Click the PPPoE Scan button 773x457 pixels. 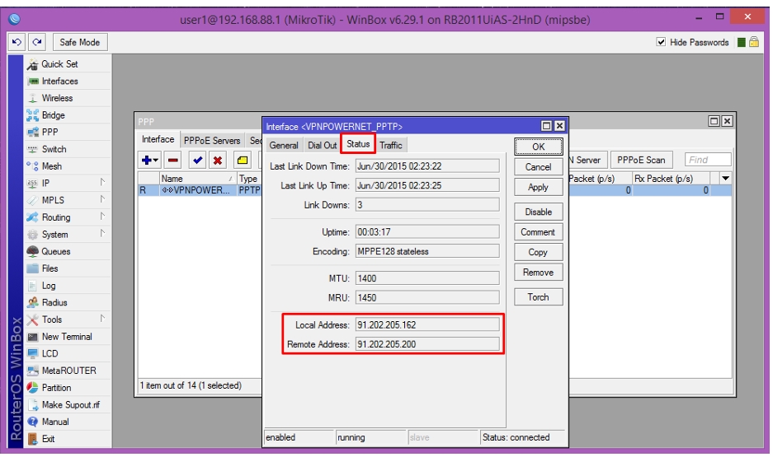[641, 160]
